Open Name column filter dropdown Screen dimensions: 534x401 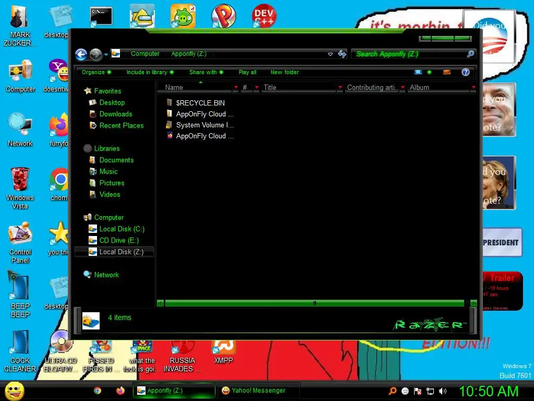[236, 88]
